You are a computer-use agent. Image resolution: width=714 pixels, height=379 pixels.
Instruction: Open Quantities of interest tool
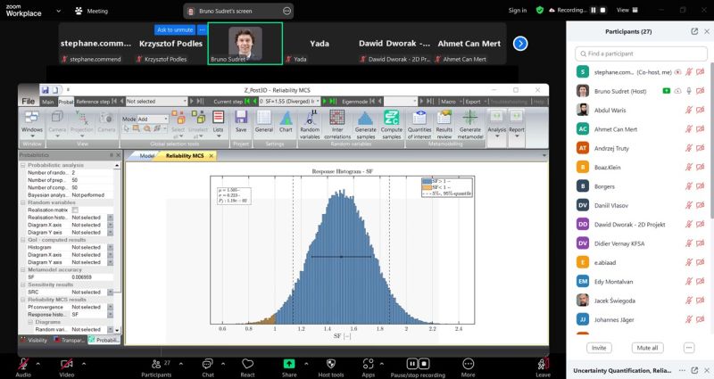click(419, 122)
